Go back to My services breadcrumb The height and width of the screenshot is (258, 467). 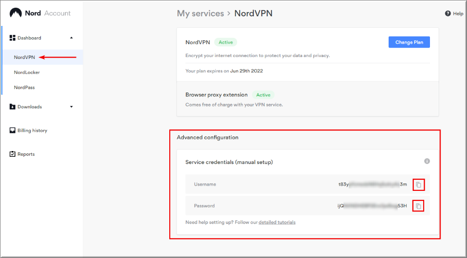tap(200, 13)
